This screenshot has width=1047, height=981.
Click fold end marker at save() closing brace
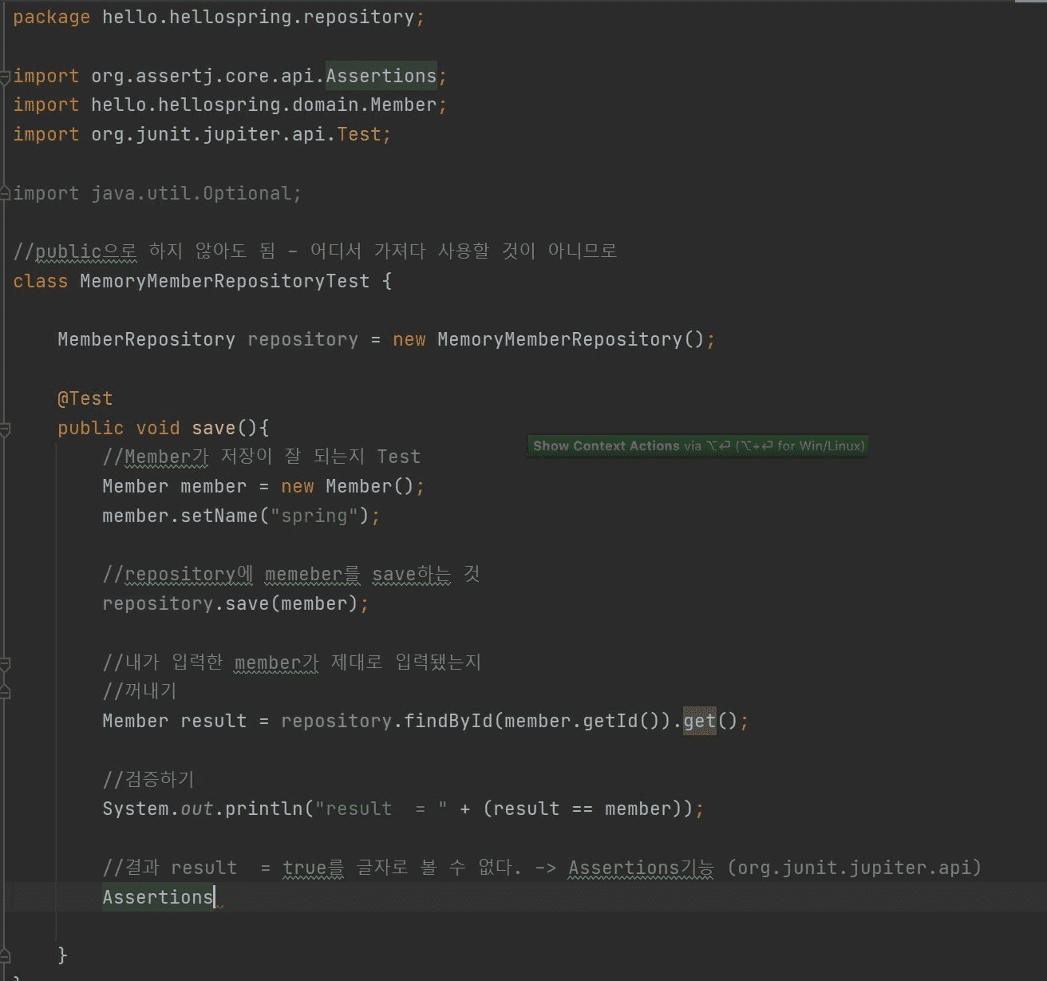click(x=5, y=955)
